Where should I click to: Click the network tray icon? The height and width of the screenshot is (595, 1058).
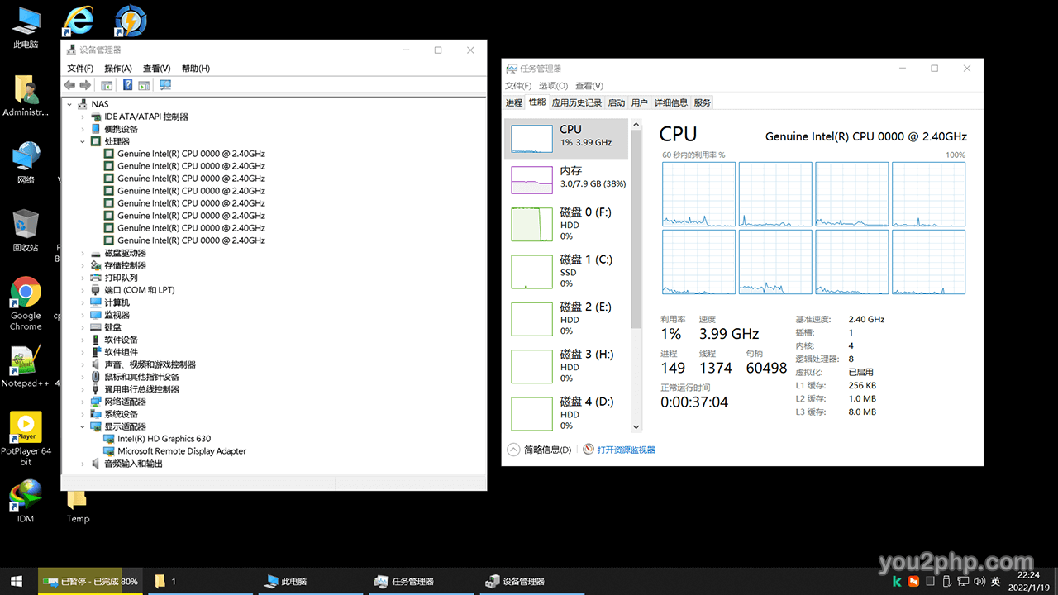pos(962,582)
